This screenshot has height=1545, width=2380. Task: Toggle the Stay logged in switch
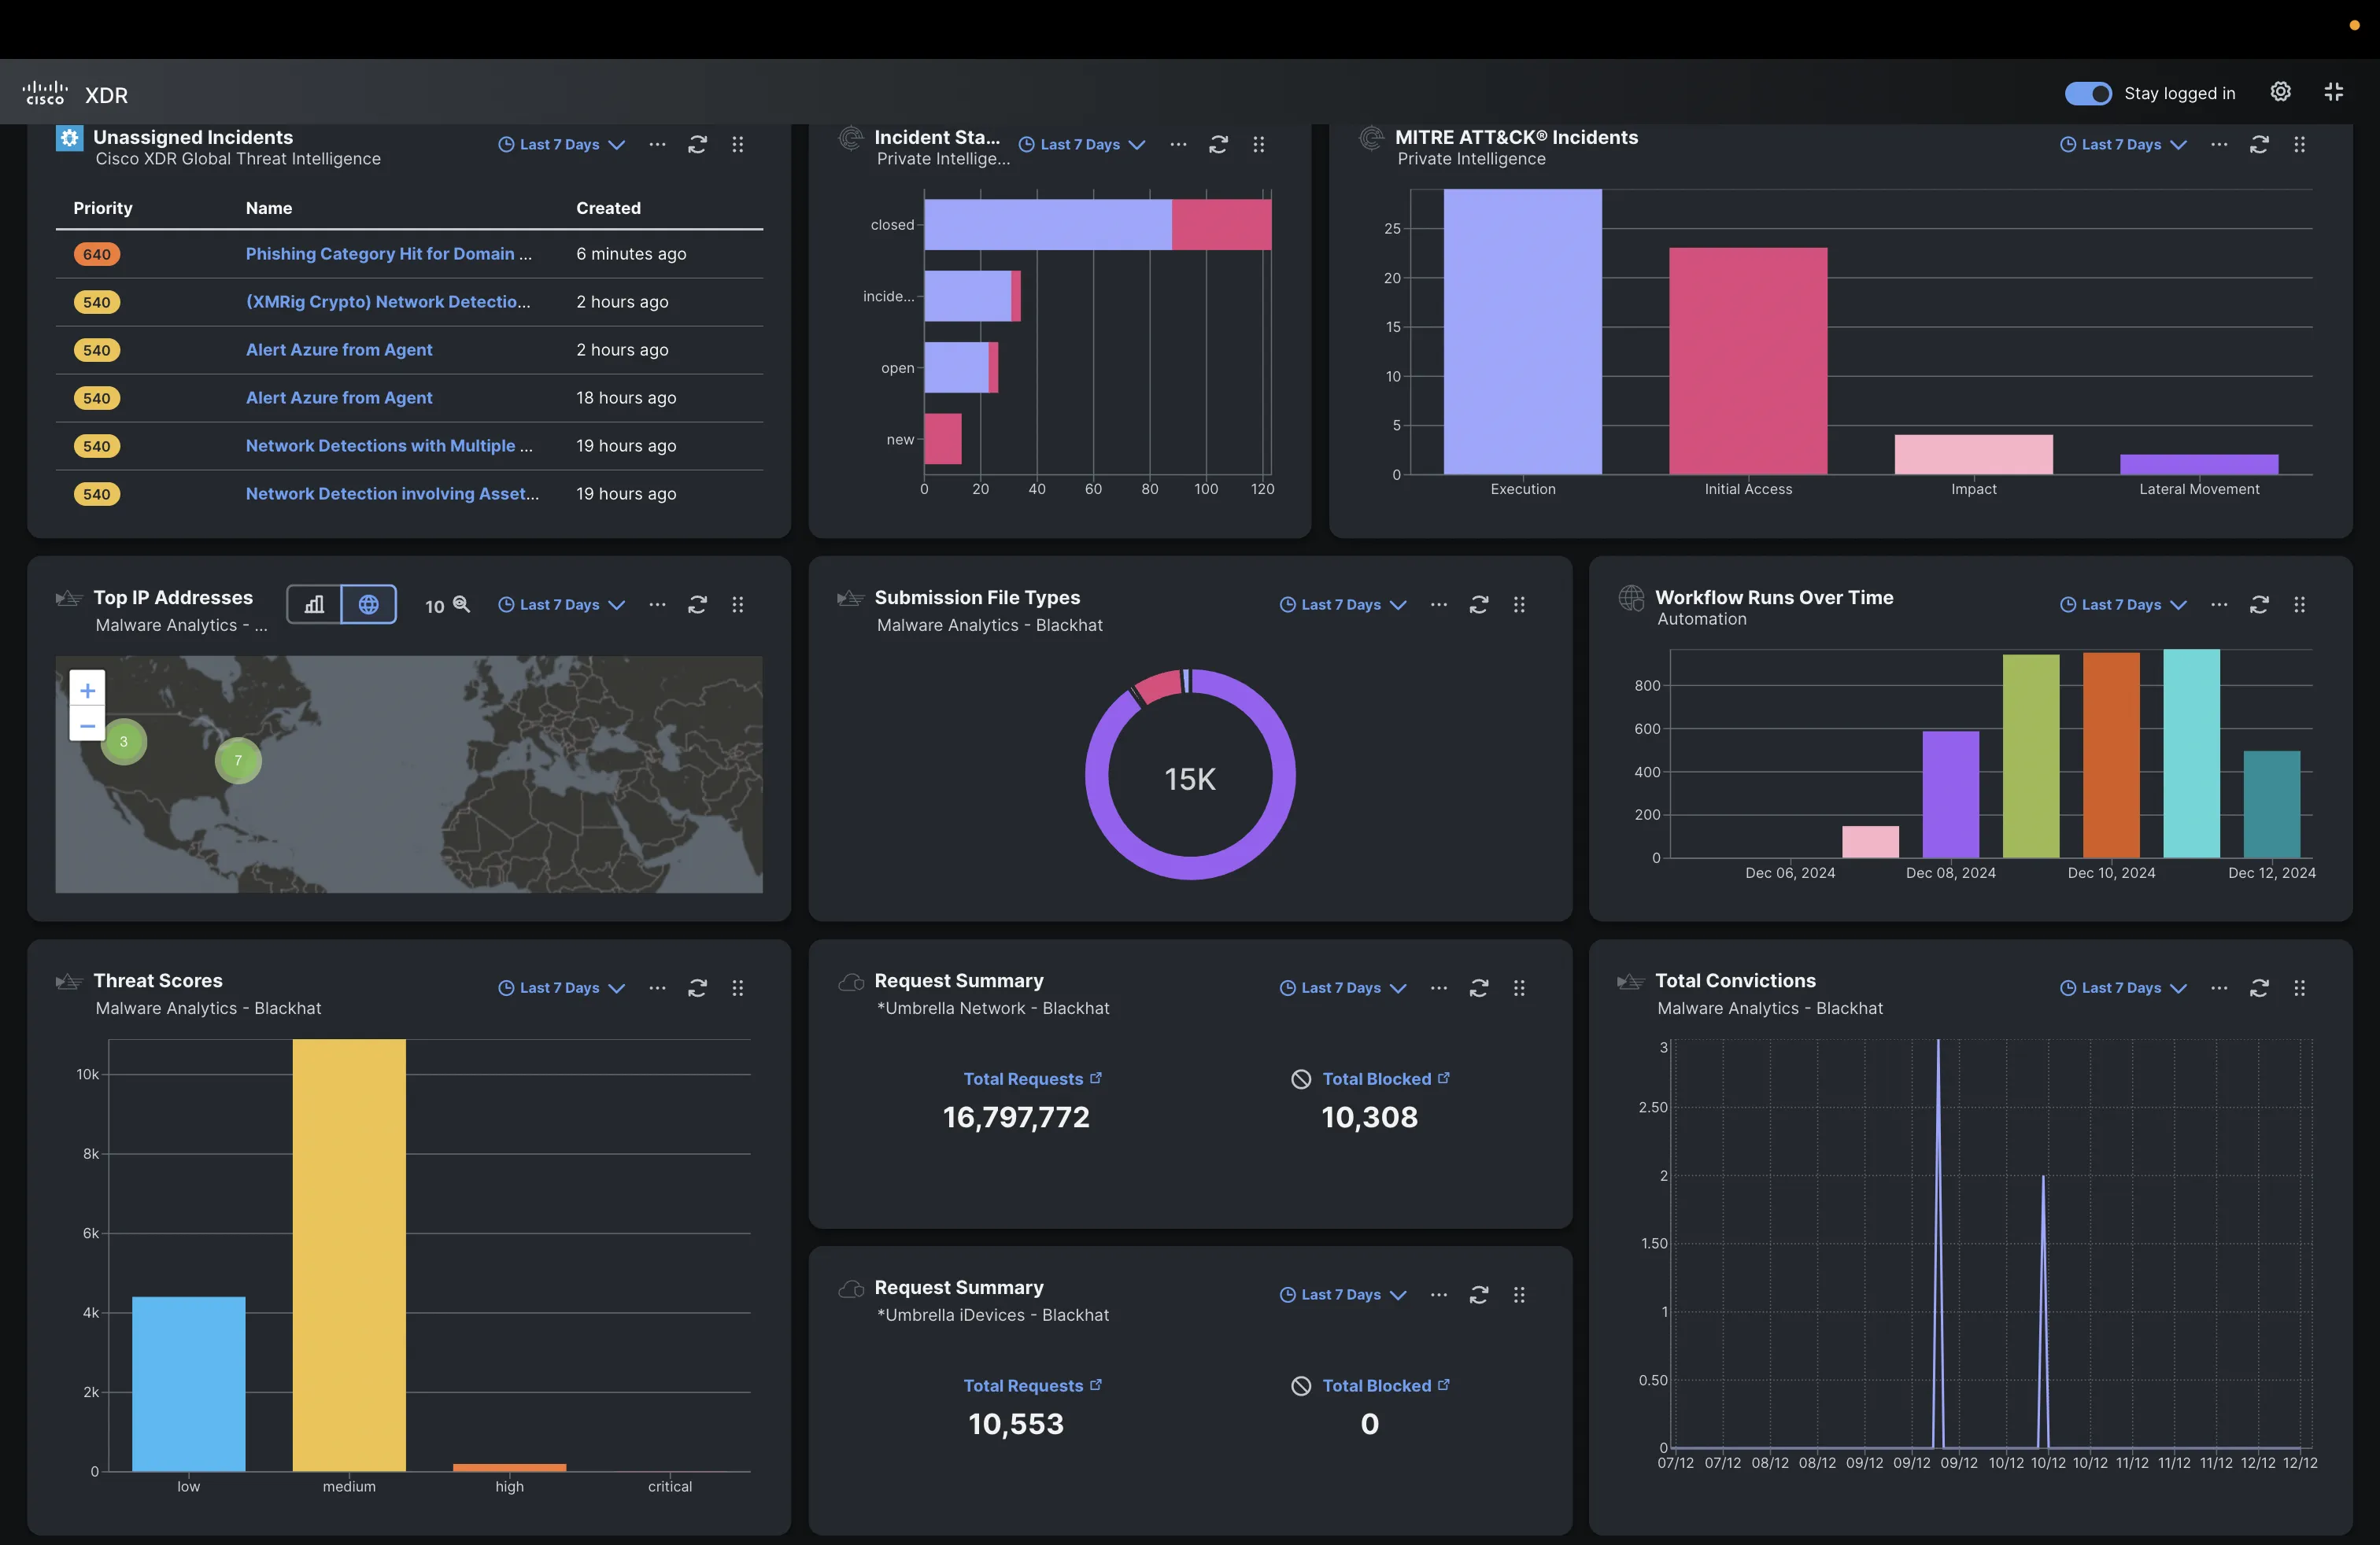point(2088,93)
